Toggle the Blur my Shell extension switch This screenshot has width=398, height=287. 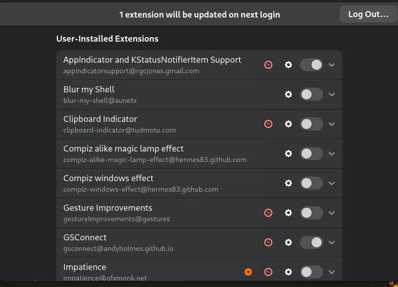click(311, 94)
